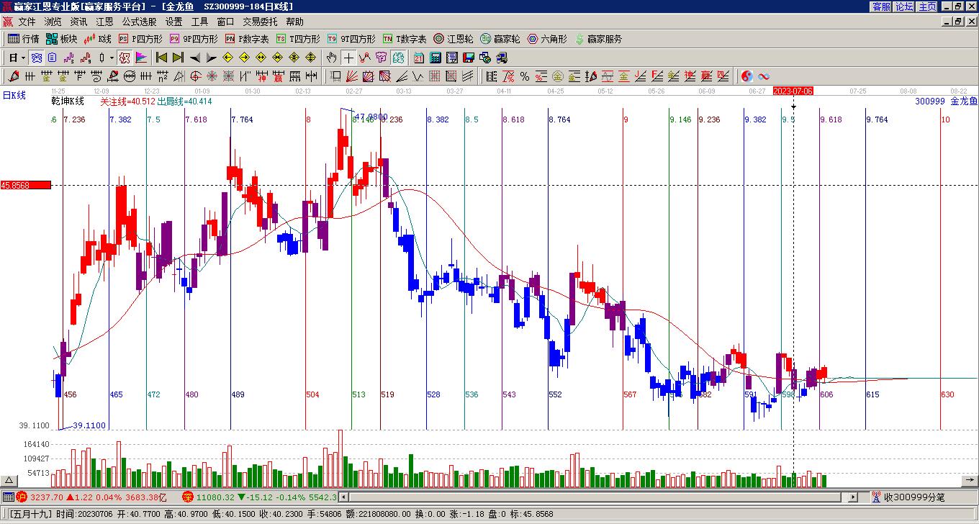Launch the 赢家轮 winner wheel

tap(500, 39)
